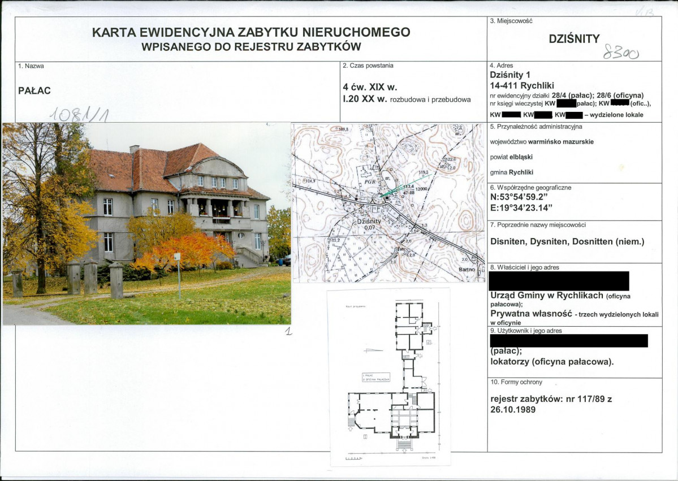Image resolution: width=678 pixels, height=481 pixels.
Task: Click the locality name DZIŚNITY
Action: click(x=574, y=39)
